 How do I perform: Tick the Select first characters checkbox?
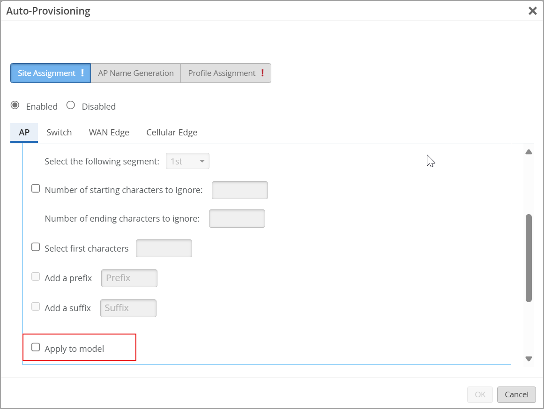[x=36, y=247]
